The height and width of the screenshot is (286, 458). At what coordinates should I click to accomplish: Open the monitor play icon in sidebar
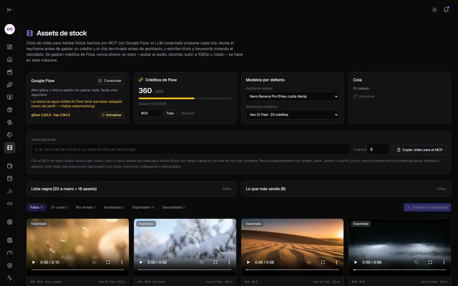10,97
